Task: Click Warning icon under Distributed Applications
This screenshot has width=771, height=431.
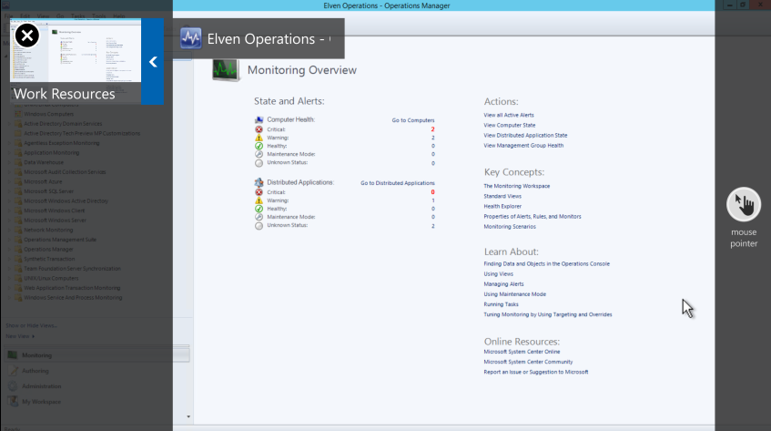Action: click(259, 200)
